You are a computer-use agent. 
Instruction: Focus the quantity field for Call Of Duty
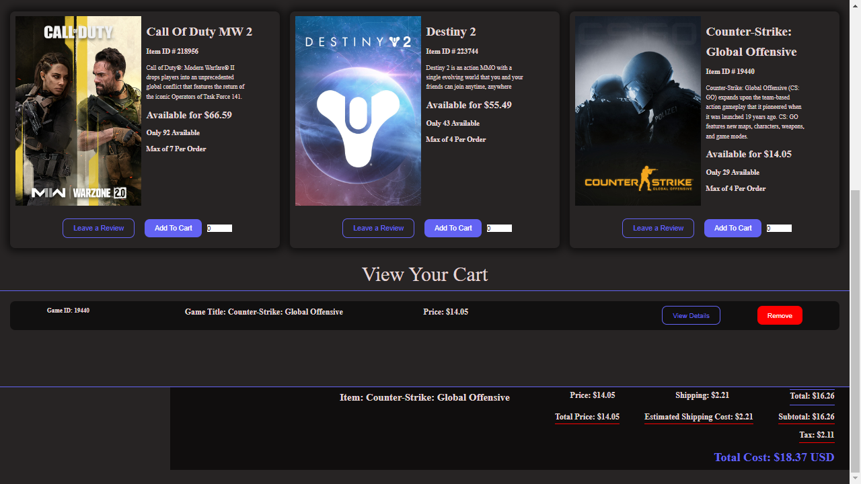(x=219, y=229)
